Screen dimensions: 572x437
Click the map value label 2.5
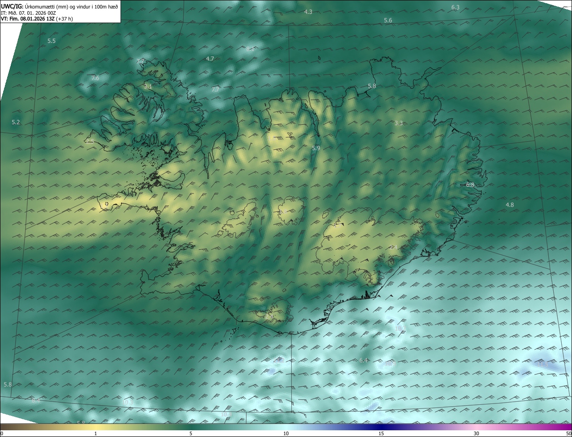tap(90, 141)
